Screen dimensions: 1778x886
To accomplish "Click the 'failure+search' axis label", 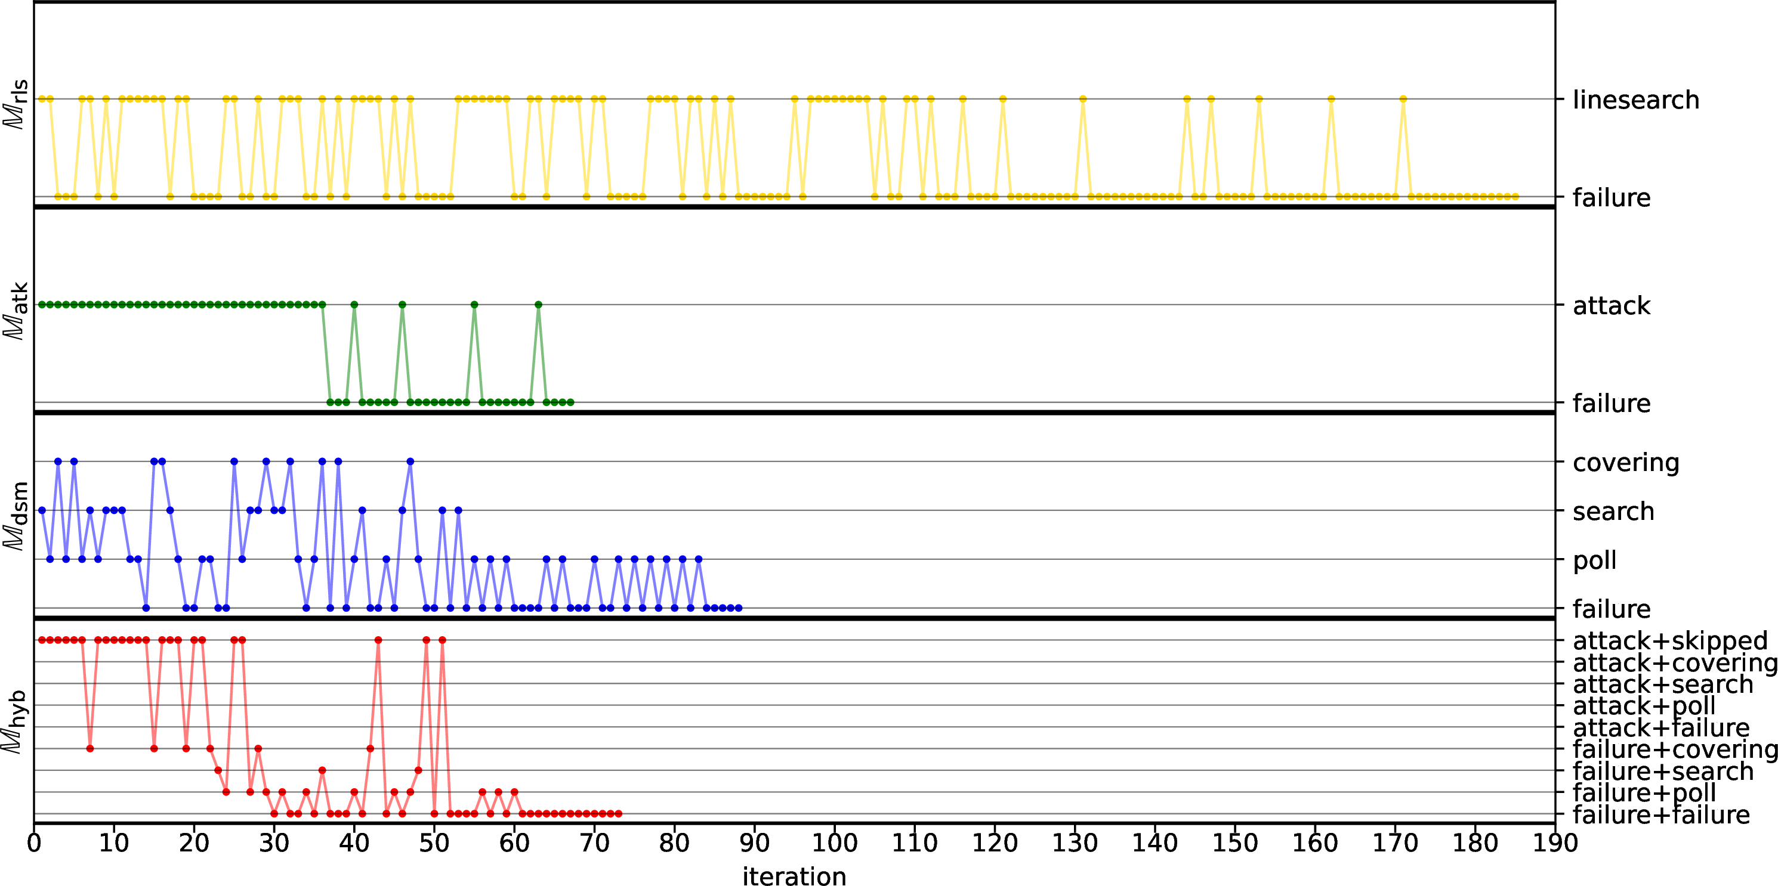I will tap(1663, 771).
